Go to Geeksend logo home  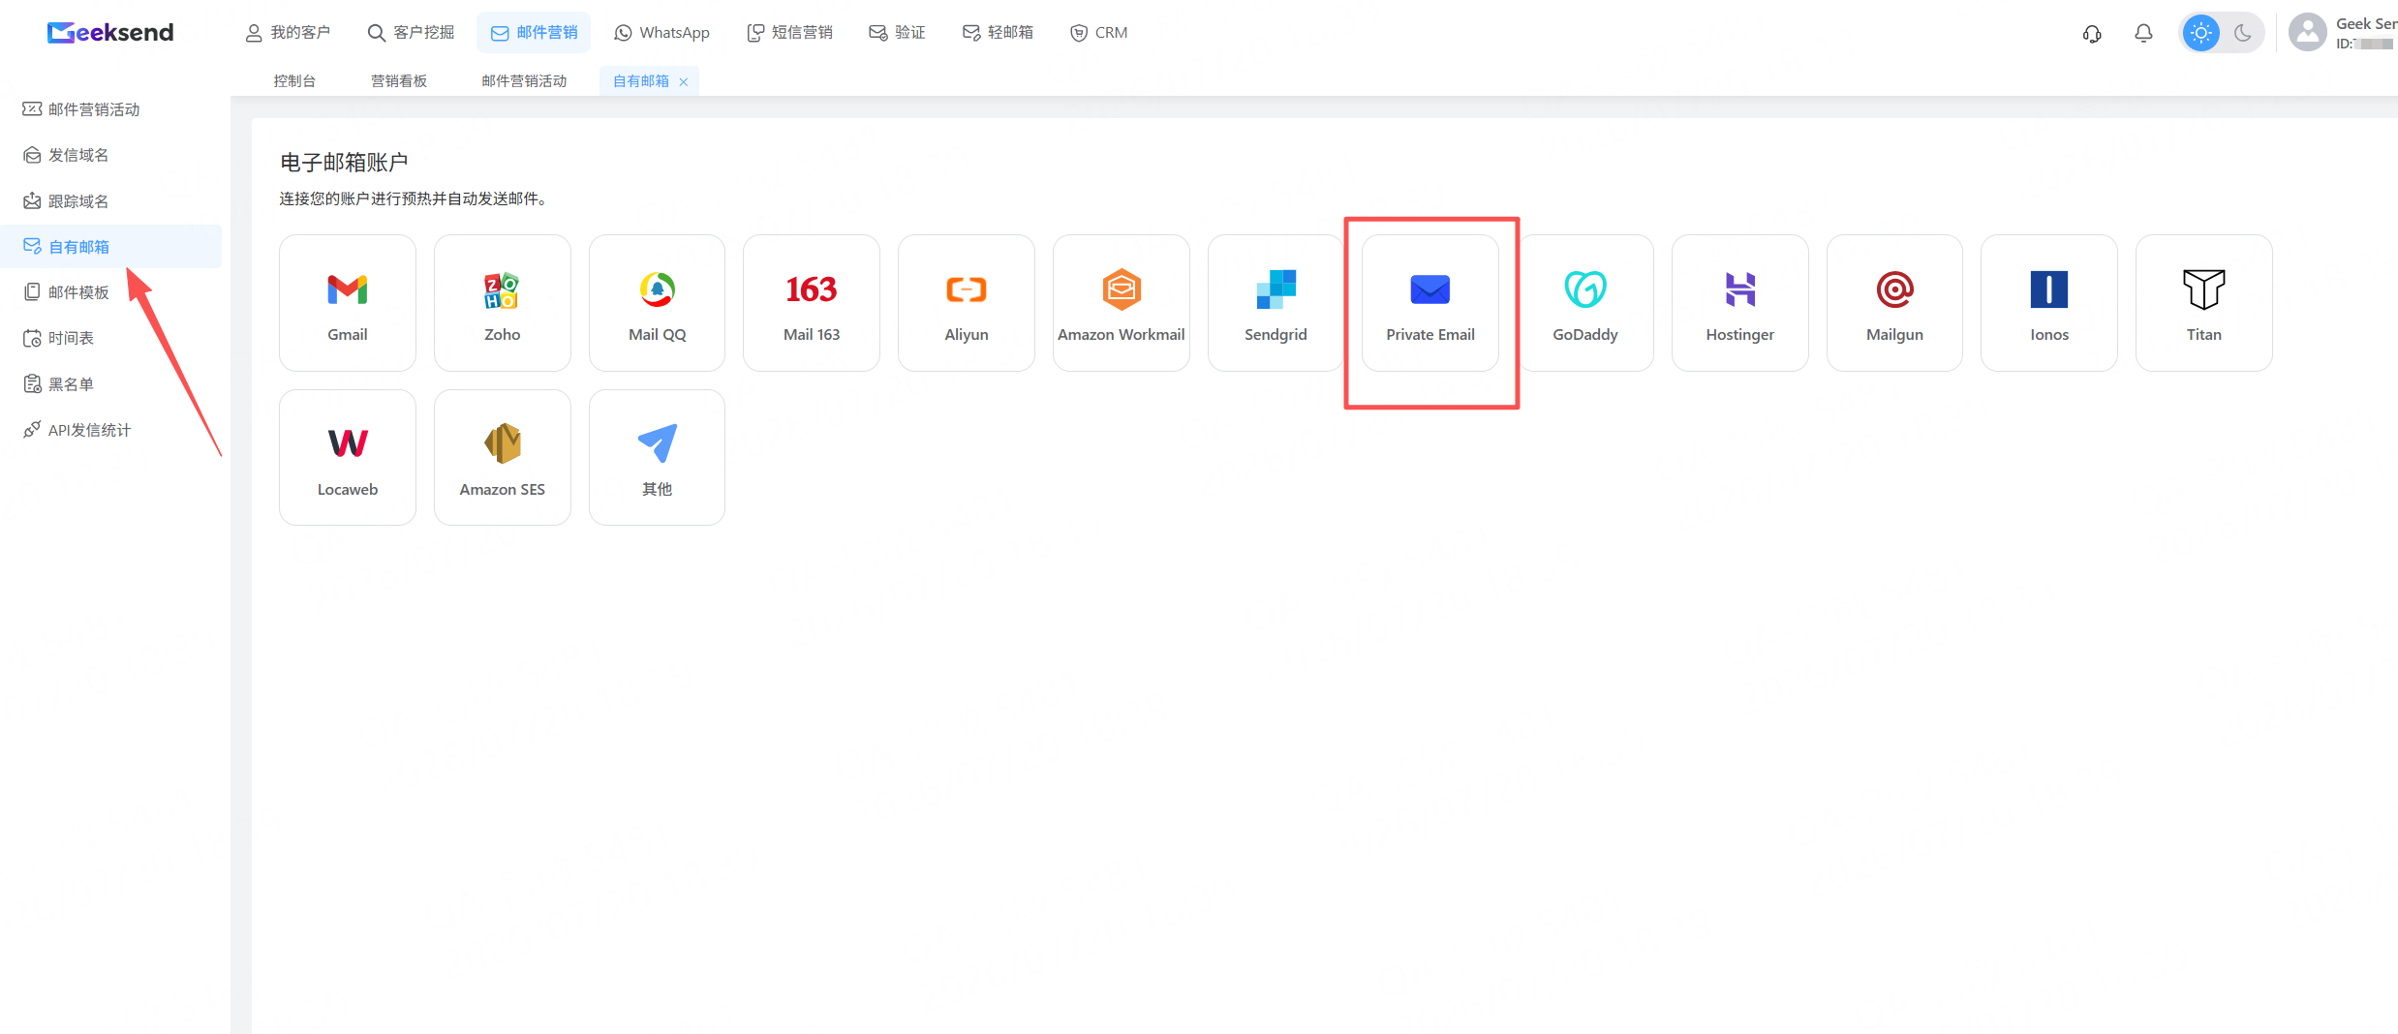click(110, 33)
